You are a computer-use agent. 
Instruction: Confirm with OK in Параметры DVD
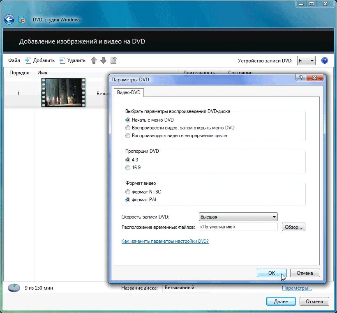[x=272, y=273]
